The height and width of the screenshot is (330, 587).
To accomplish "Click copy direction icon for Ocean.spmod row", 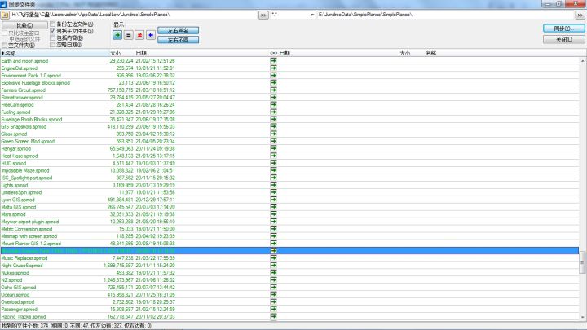I will pos(273,294).
